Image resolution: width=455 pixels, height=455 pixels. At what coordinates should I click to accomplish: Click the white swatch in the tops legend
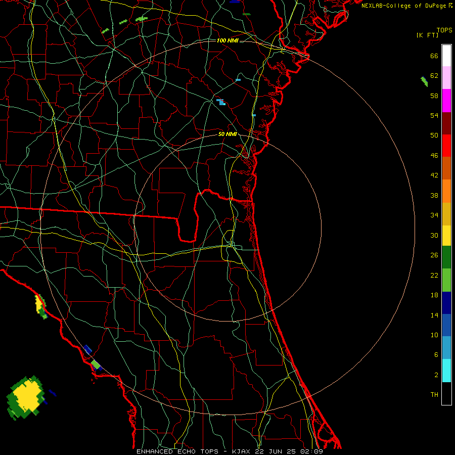tap(446, 56)
